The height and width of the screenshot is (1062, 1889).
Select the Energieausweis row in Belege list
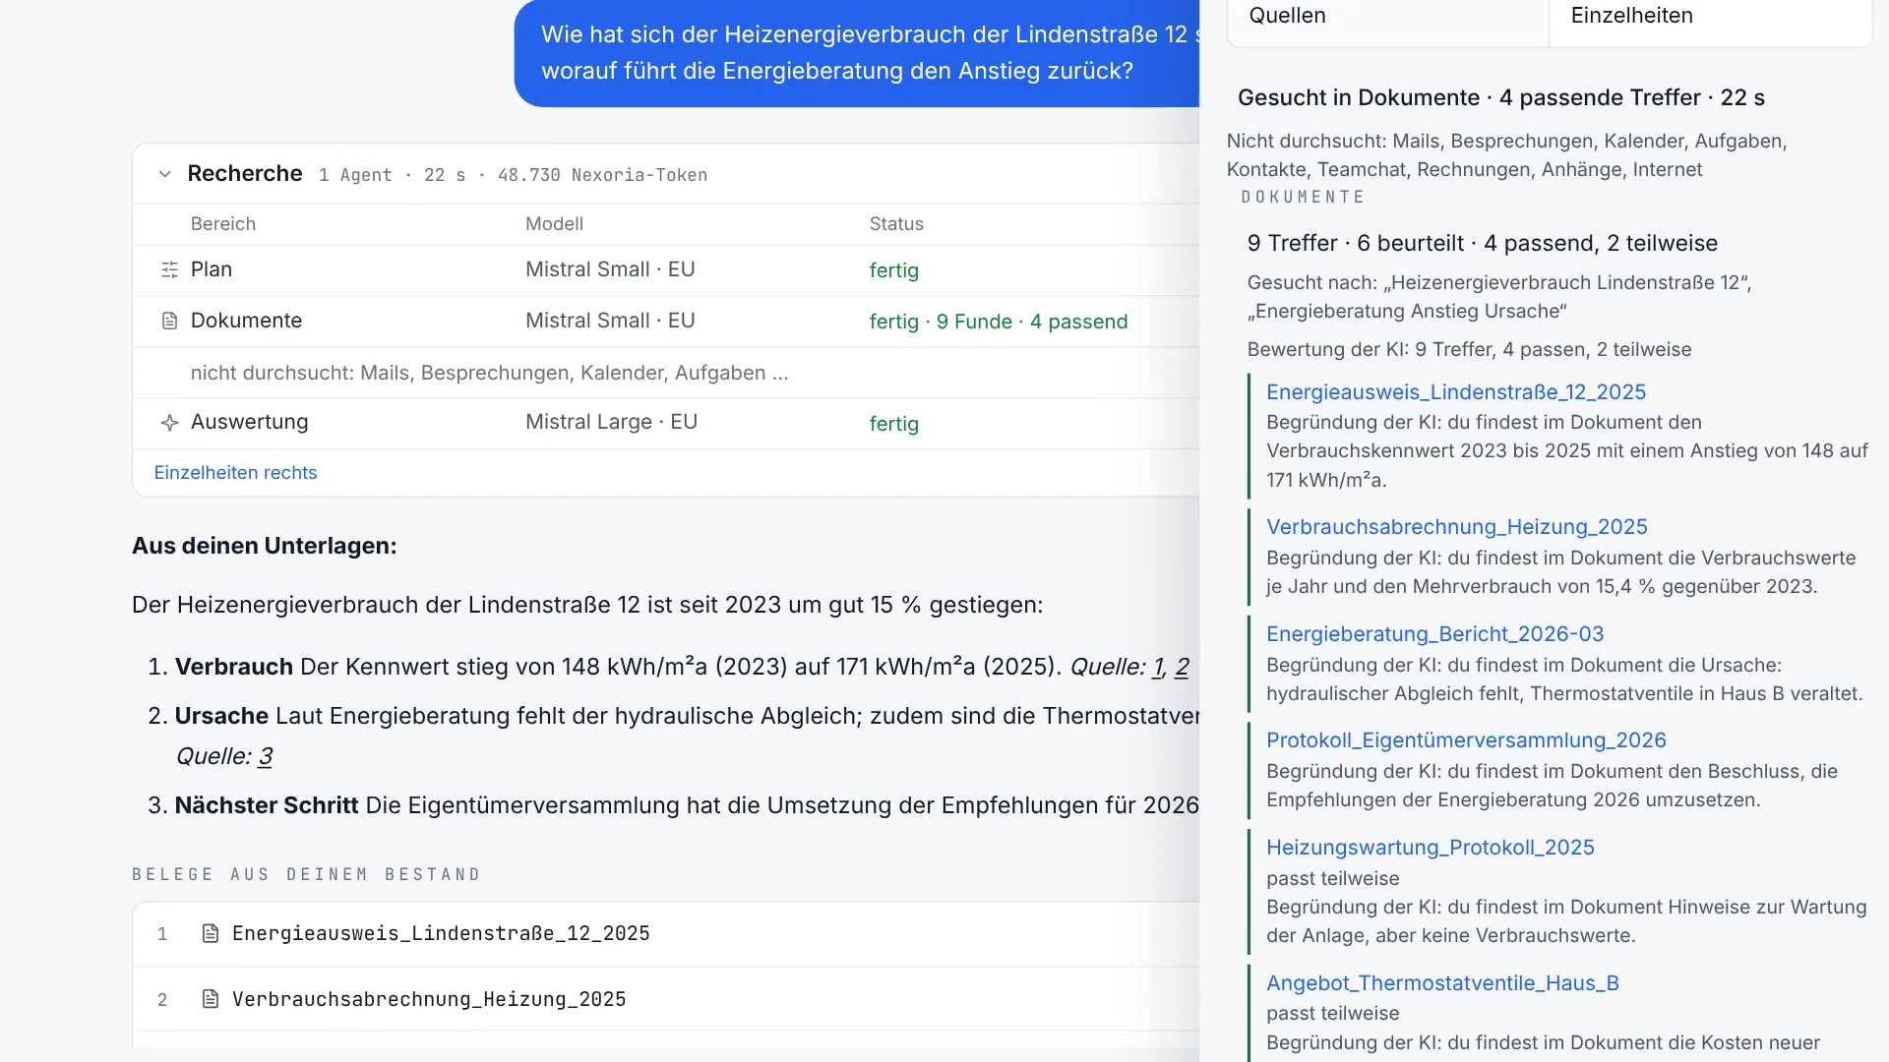pos(666,934)
